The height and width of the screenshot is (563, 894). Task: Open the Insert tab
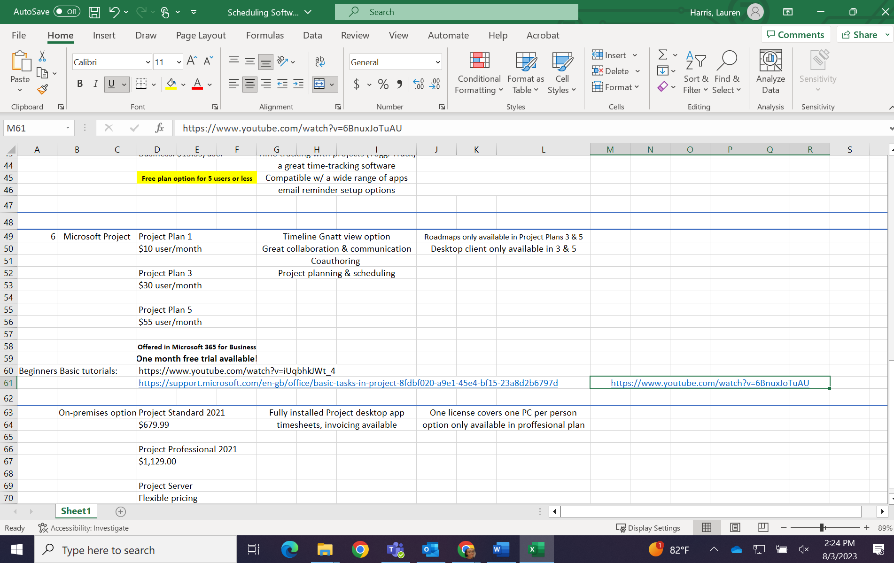click(104, 35)
